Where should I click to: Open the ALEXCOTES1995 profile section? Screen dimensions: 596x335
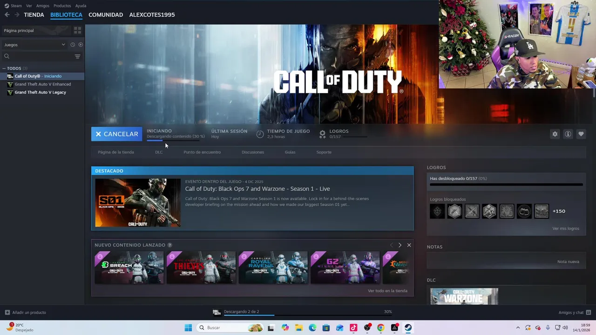click(x=152, y=15)
